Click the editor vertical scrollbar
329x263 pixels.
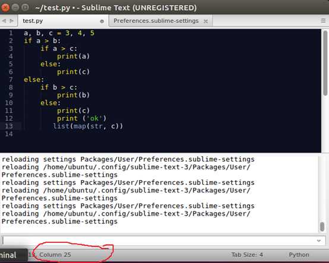click(x=325, y=63)
